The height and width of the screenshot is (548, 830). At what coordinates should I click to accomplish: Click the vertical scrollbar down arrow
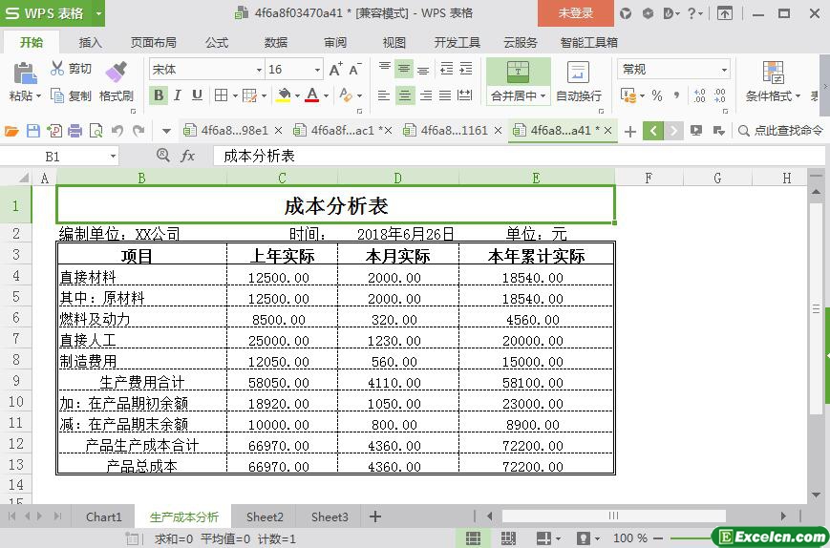click(x=817, y=495)
